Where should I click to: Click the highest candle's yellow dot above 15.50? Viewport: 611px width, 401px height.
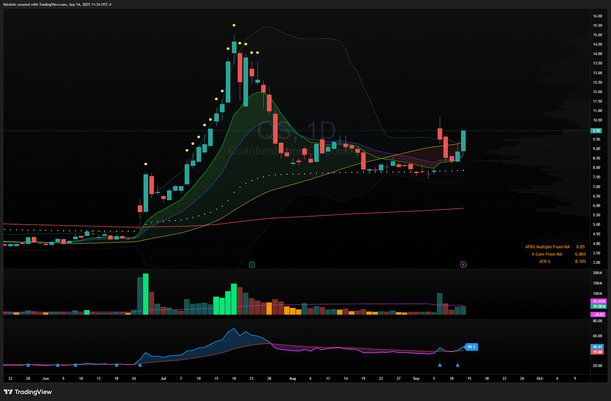(234, 26)
